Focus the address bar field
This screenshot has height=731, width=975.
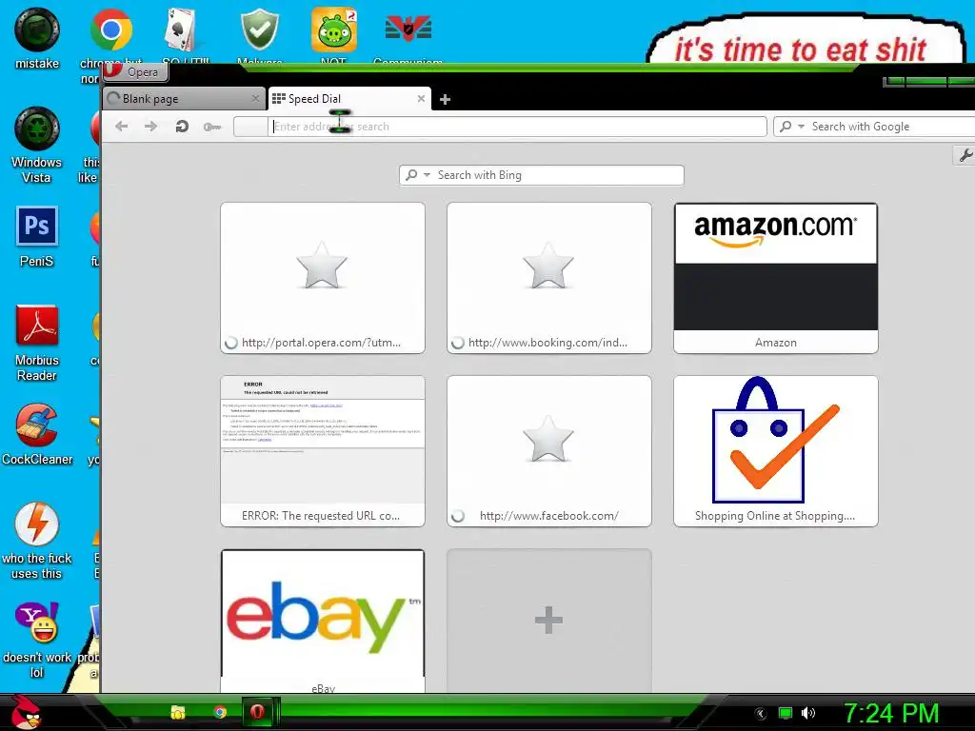[x=500, y=127]
